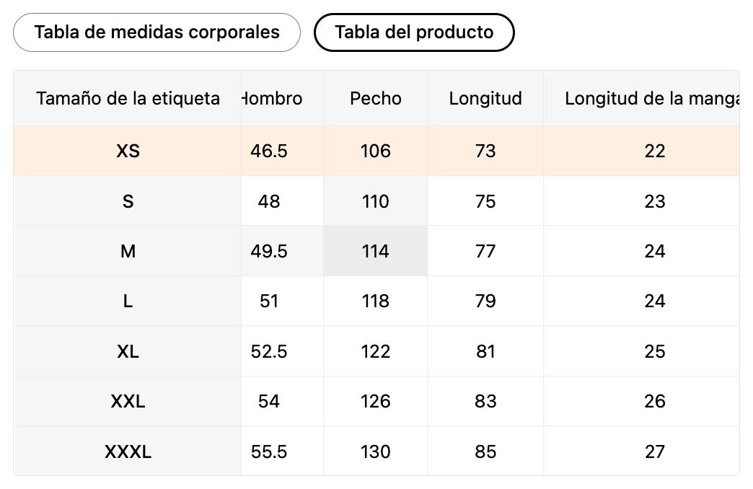Click the 85 length value cell

click(x=485, y=451)
